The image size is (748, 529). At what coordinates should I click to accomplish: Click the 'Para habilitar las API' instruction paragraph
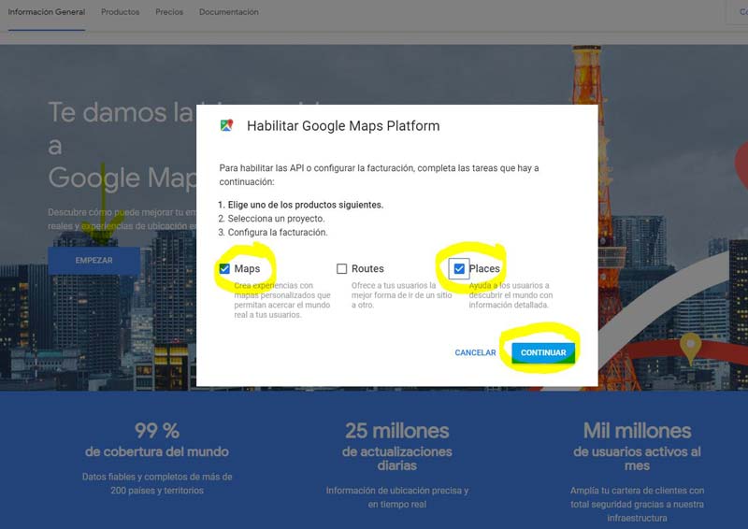click(379, 175)
